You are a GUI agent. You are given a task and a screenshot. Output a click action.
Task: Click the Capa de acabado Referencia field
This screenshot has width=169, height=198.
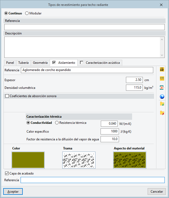93,180
